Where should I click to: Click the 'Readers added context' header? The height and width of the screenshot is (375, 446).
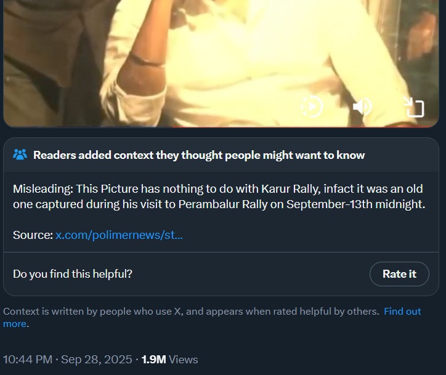[x=199, y=155]
